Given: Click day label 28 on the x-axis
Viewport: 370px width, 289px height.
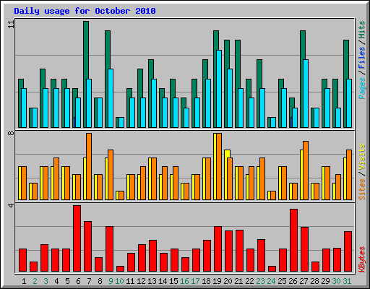Looking at the screenshot, I should click(x=314, y=281).
